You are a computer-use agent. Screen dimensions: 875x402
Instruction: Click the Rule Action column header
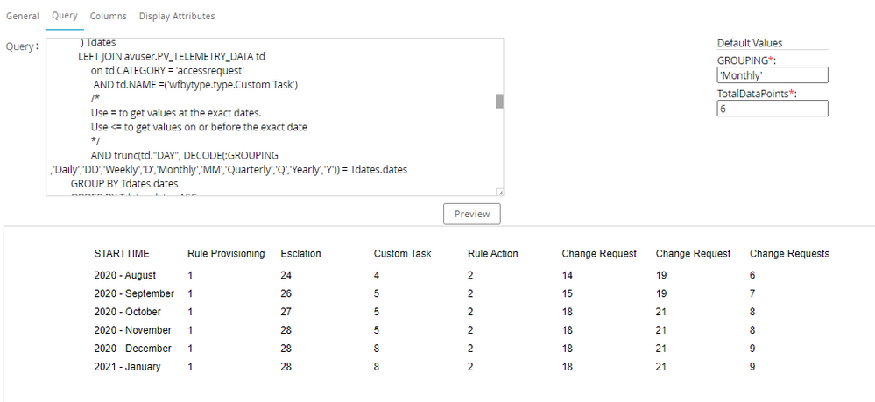pos(492,254)
